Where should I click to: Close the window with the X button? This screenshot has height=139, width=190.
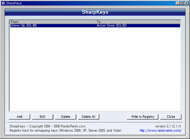click(186, 3)
